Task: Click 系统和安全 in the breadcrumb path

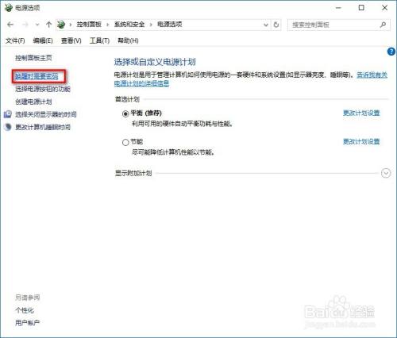Action: click(129, 25)
